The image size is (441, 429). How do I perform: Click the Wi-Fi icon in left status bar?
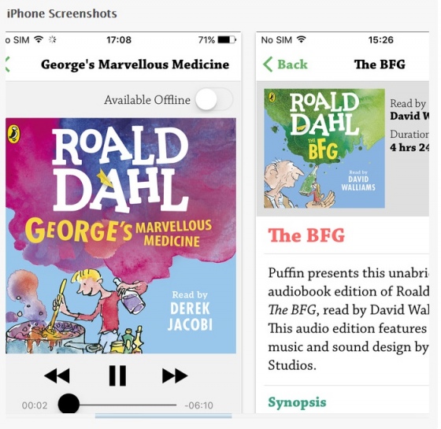(39, 39)
